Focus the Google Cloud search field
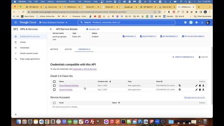 [126, 22]
